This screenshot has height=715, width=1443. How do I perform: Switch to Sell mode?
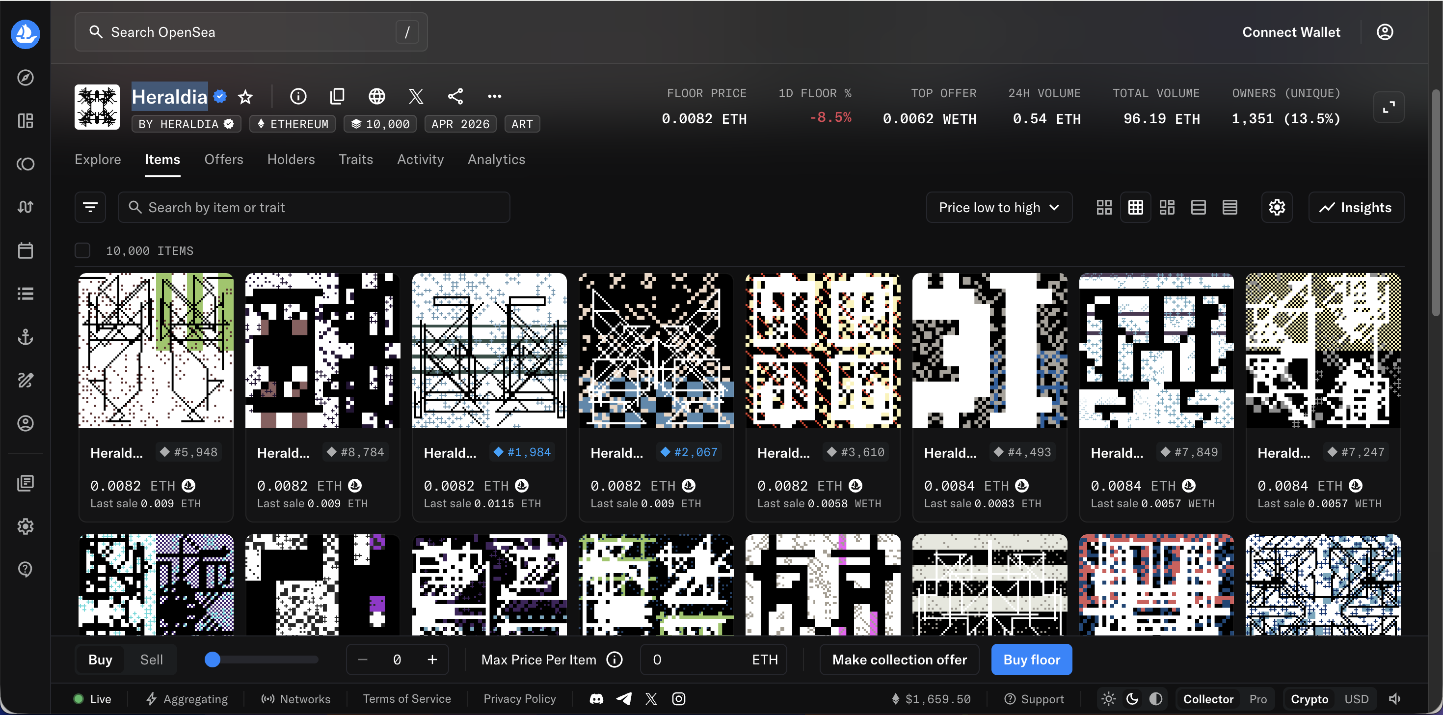[x=151, y=660]
